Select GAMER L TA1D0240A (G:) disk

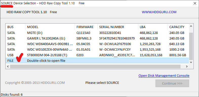tap(97, 38)
